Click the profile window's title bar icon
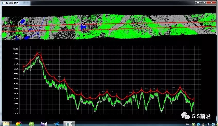Image resolution: width=218 pixels, height=126 pixels. click(3, 2)
